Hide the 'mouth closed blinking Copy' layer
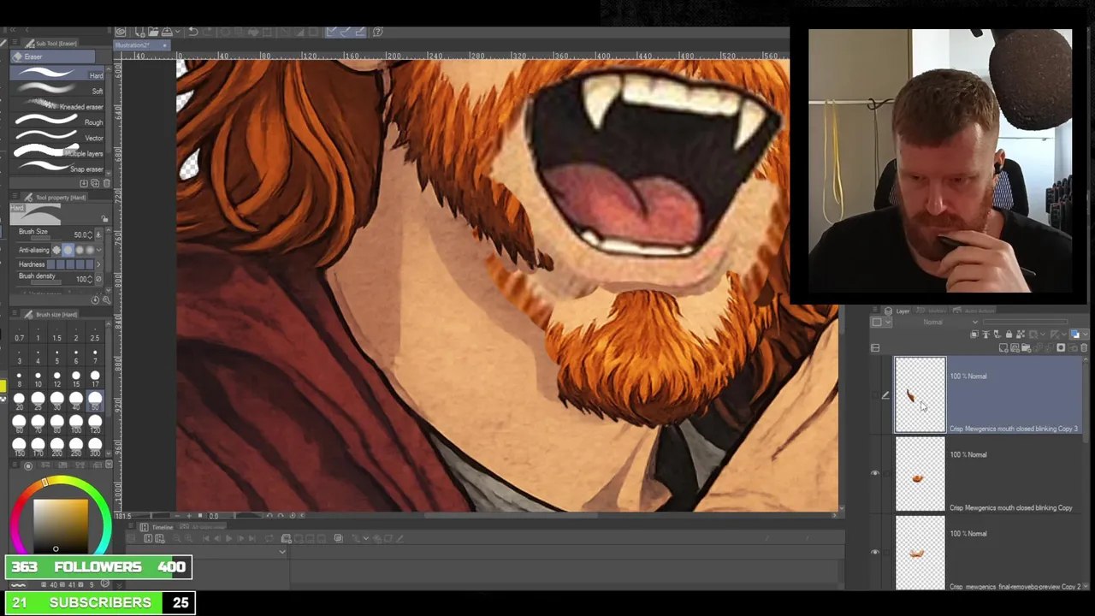This screenshot has height=616, width=1095. click(x=874, y=473)
